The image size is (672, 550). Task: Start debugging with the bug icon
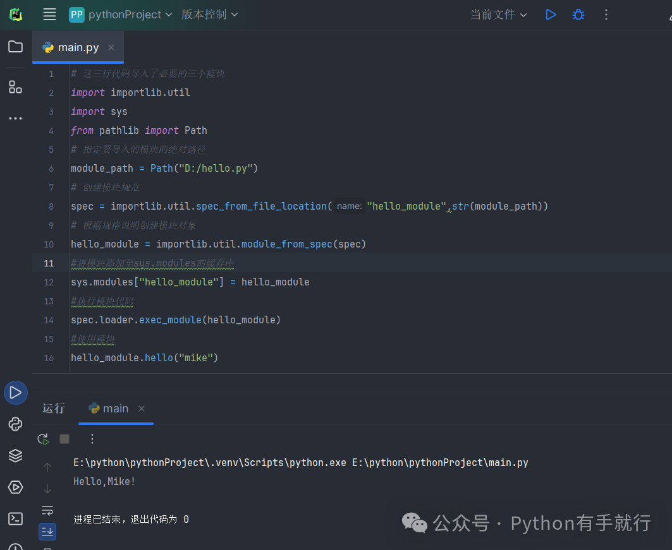(x=578, y=15)
